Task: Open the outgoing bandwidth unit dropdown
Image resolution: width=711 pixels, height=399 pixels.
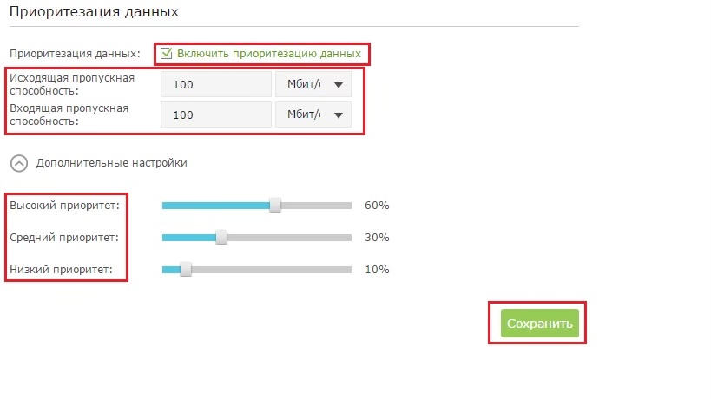Action: pos(313,85)
